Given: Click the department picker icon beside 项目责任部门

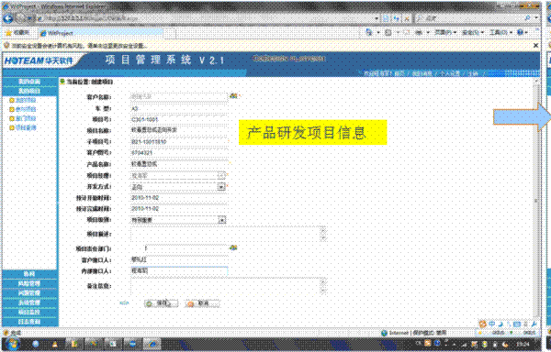Looking at the screenshot, I should tap(233, 247).
